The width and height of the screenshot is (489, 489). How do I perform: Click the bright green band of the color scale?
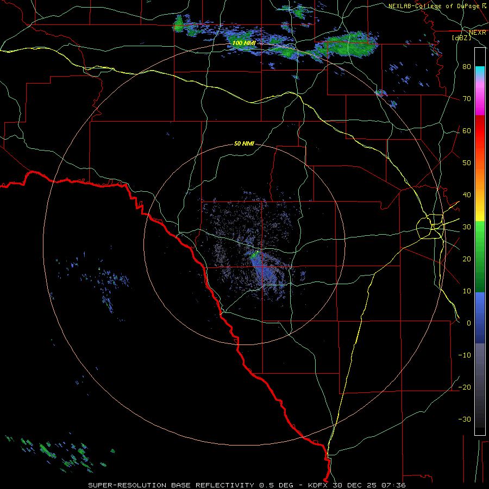pos(480,237)
